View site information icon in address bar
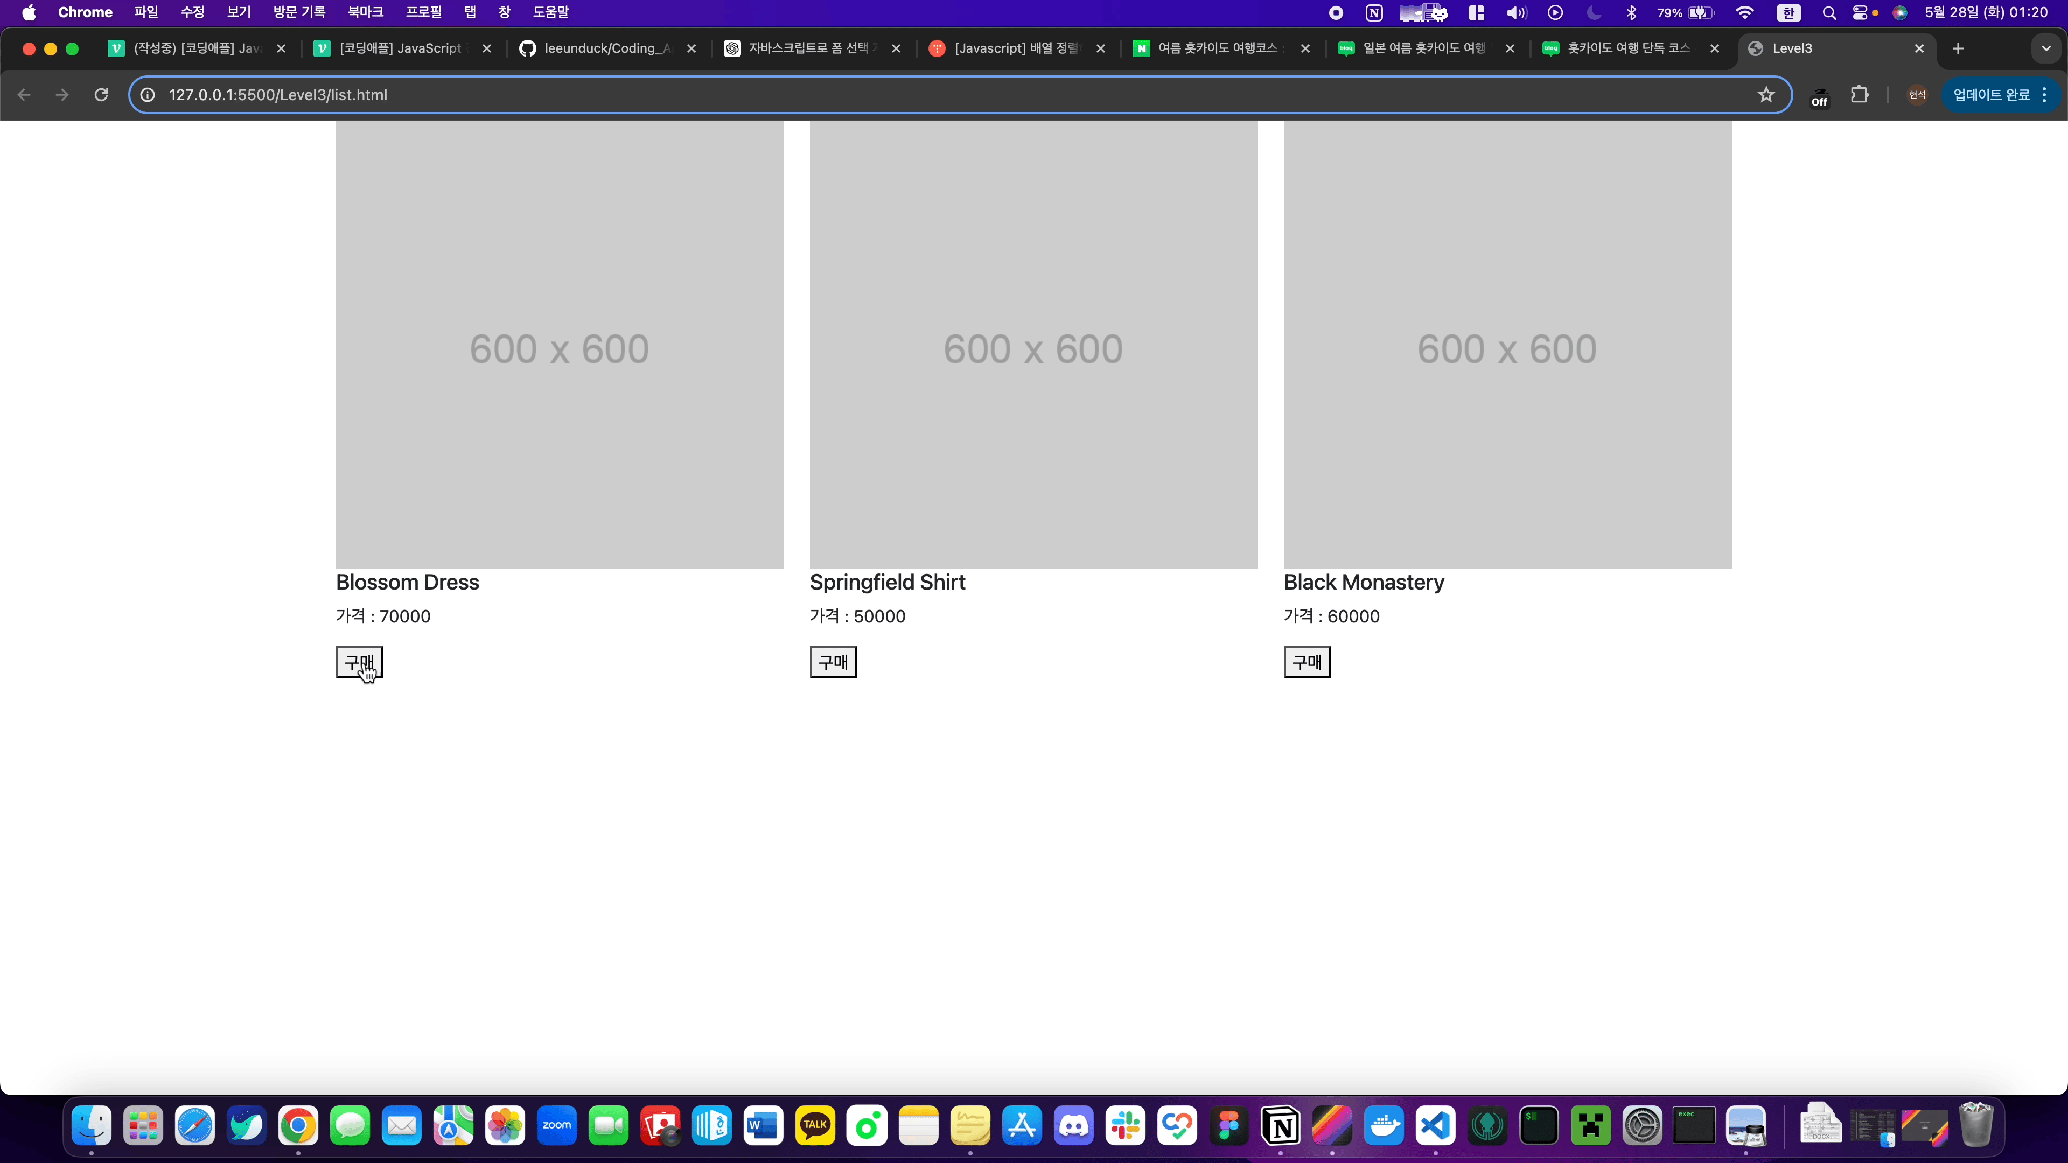2068x1163 pixels. coord(148,95)
